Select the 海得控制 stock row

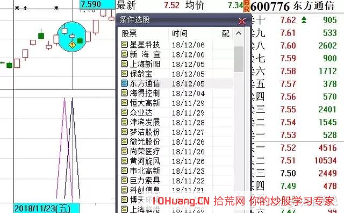(x=176, y=93)
